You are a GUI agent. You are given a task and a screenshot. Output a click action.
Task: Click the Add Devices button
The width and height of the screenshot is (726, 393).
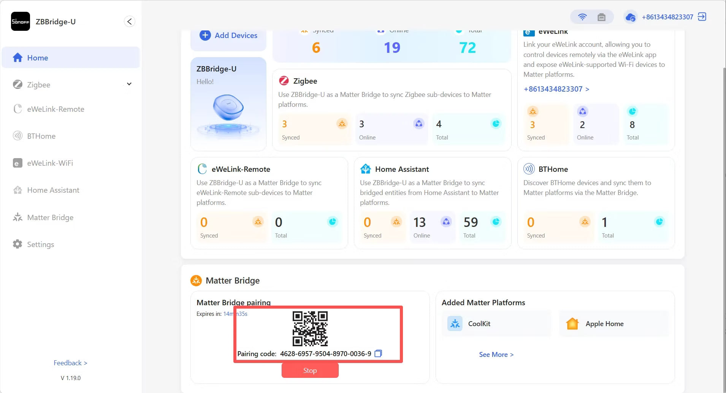pos(228,35)
